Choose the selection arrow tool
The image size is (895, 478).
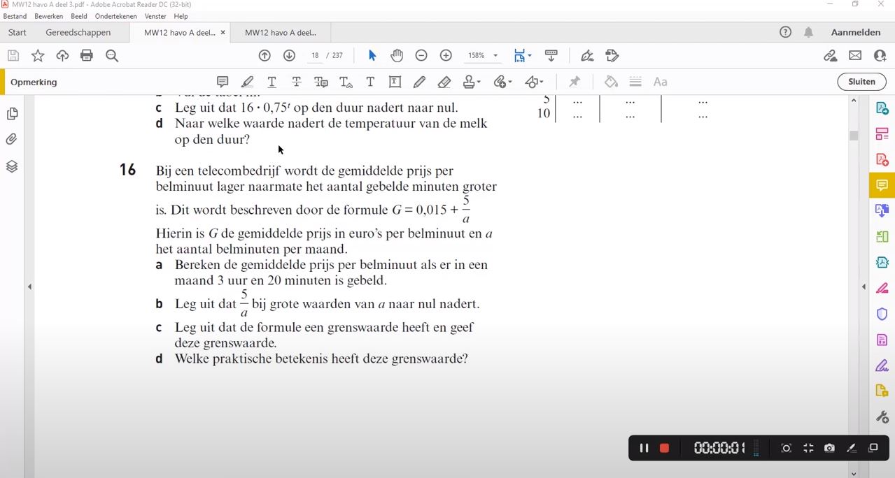(372, 56)
